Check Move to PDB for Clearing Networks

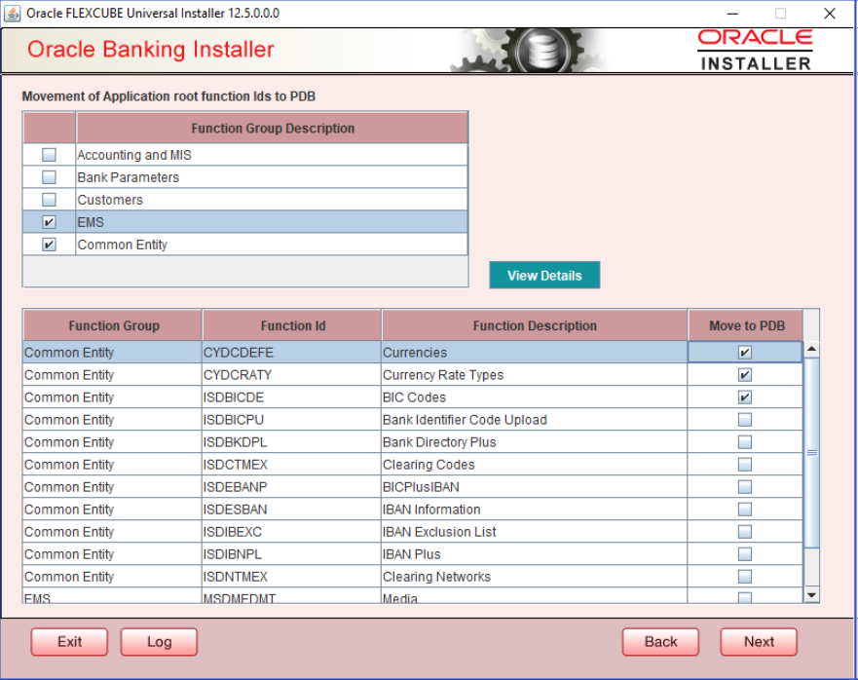(745, 577)
